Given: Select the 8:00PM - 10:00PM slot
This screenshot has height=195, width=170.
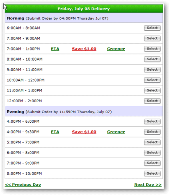Looking at the screenshot, I should [152, 173].
